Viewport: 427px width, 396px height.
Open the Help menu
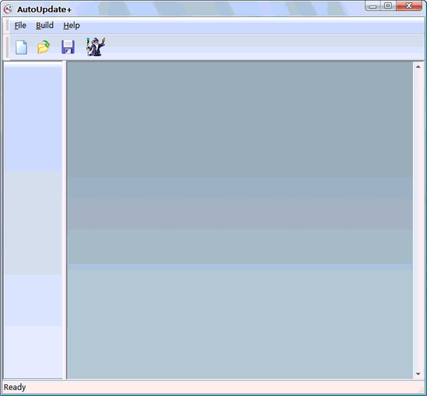pos(71,26)
